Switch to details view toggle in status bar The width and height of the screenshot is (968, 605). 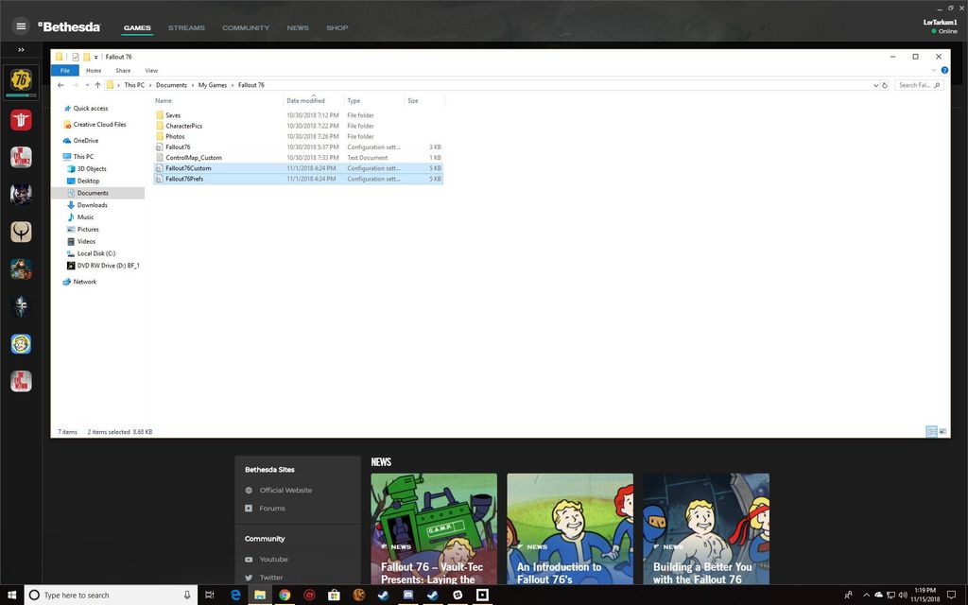931,431
